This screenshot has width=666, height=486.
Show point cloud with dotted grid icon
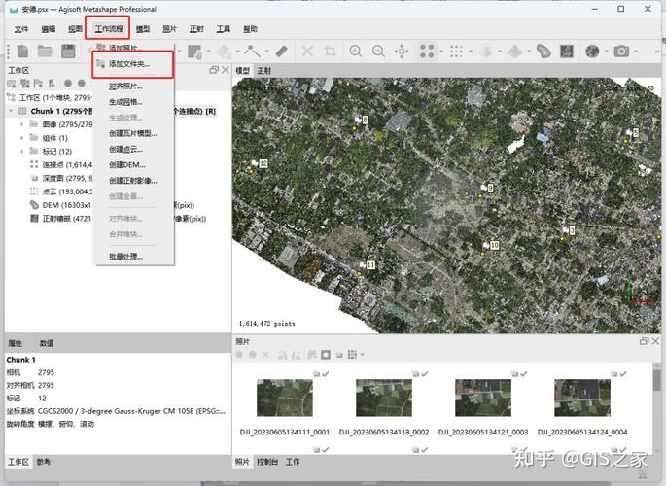(456, 52)
